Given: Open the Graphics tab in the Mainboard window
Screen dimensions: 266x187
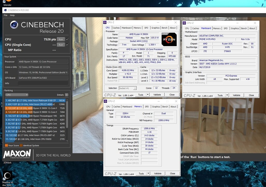Looking at the screenshot, I should [235, 28].
